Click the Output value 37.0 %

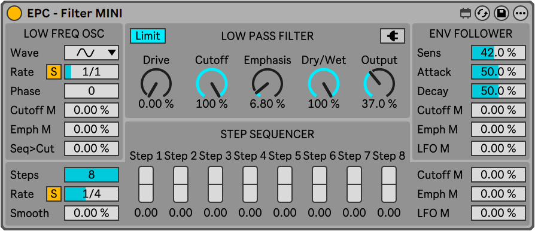[x=379, y=104]
